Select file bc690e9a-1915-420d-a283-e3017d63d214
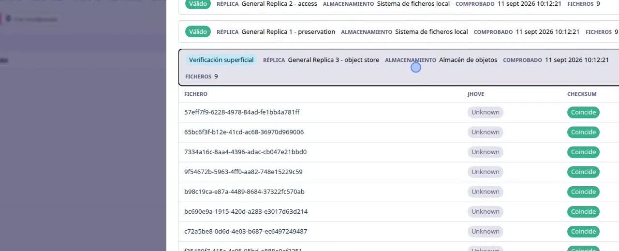Viewport: 619px width, 251px height. tap(246, 211)
